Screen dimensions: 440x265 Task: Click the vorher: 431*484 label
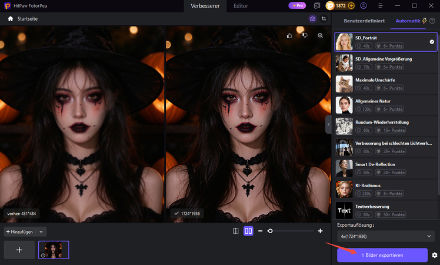pos(22,214)
